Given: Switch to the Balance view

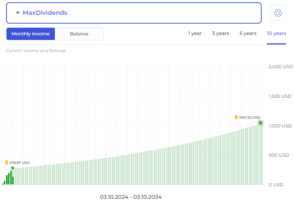Looking at the screenshot, I should coord(79,34).
